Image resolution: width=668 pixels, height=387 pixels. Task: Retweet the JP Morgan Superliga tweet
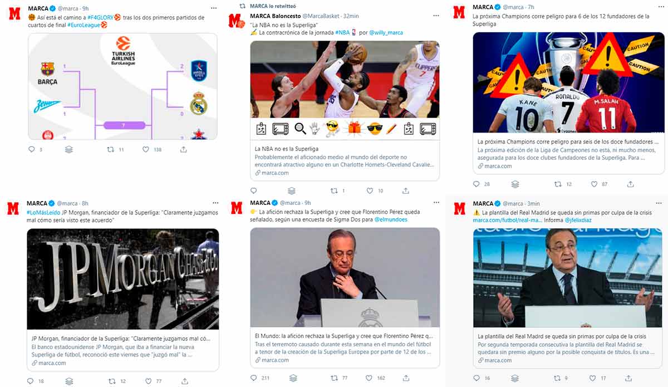(x=112, y=381)
